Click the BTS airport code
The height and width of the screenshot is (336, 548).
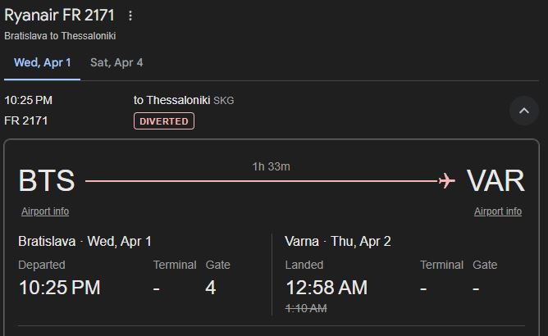pos(47,180)
